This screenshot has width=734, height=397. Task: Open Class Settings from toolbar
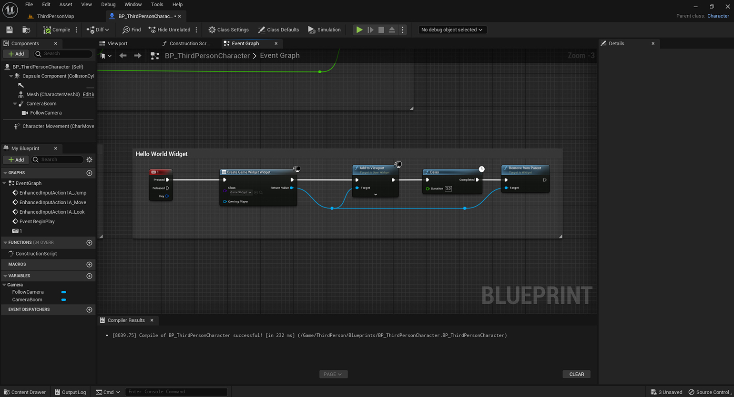click(x=228, y=30)
